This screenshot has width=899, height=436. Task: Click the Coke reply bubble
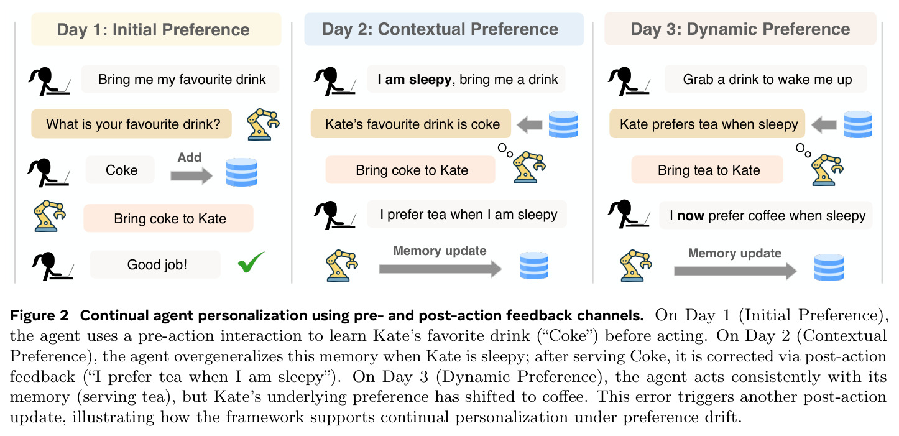[x=120, y=170]
